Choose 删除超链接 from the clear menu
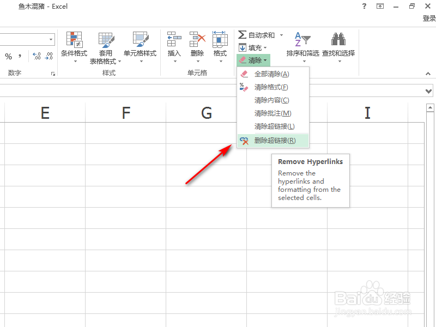 pyautogui.click(x=272, y=141)
